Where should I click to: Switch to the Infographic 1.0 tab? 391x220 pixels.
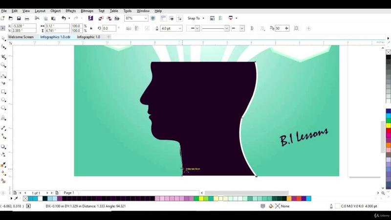point(88,37)
